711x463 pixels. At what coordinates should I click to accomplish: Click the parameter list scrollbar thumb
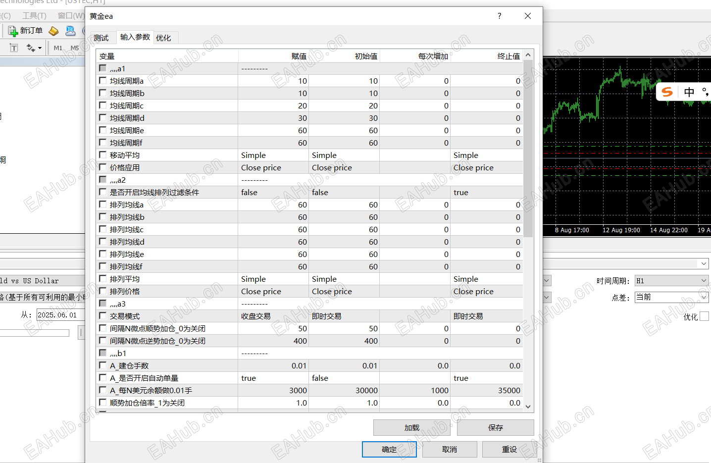528,149
